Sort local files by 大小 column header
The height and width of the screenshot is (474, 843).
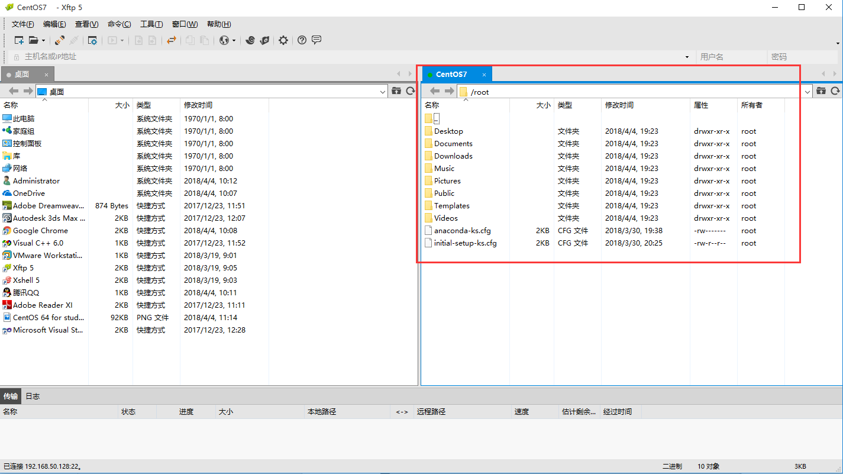(121, 105)
